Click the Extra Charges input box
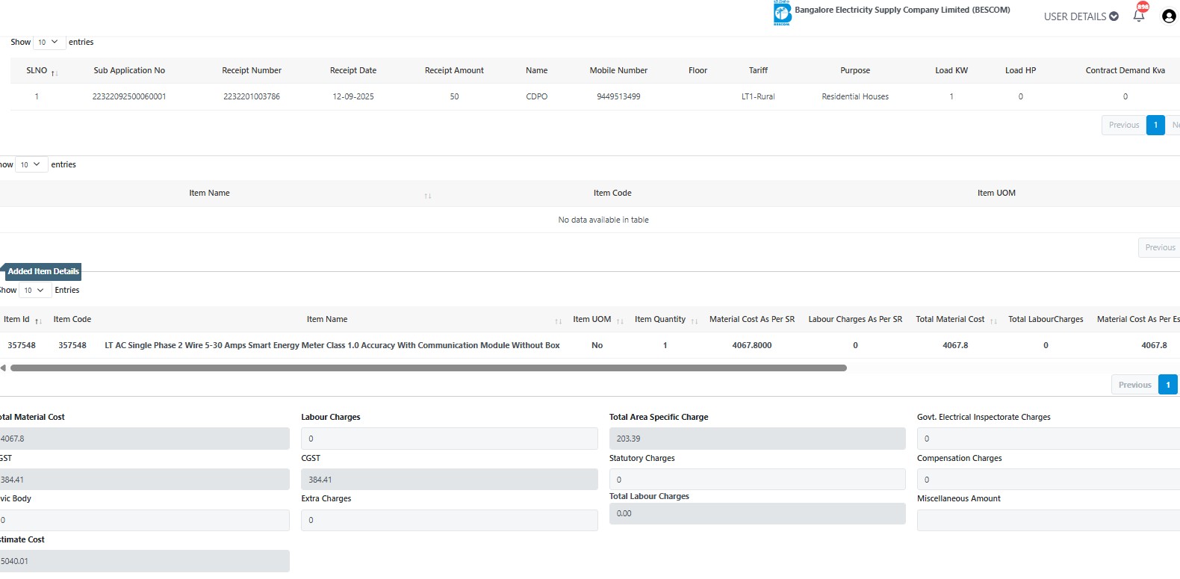Screen dimensions: 1180x579 click(449, 521)
